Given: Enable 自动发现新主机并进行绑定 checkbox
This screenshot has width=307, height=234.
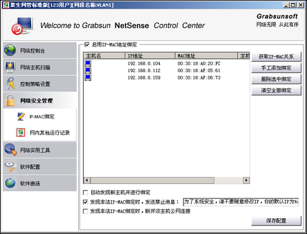Looking at the screenshot, I should [86, 192].
